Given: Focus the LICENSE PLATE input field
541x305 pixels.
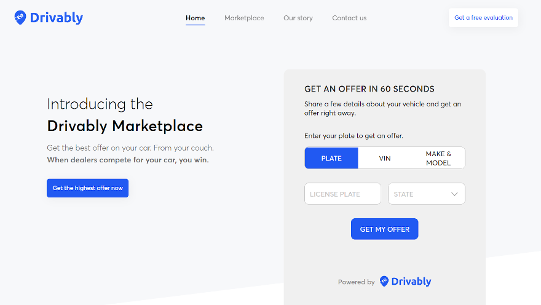Looking at the screenshot, I should (x=342, y=194).
